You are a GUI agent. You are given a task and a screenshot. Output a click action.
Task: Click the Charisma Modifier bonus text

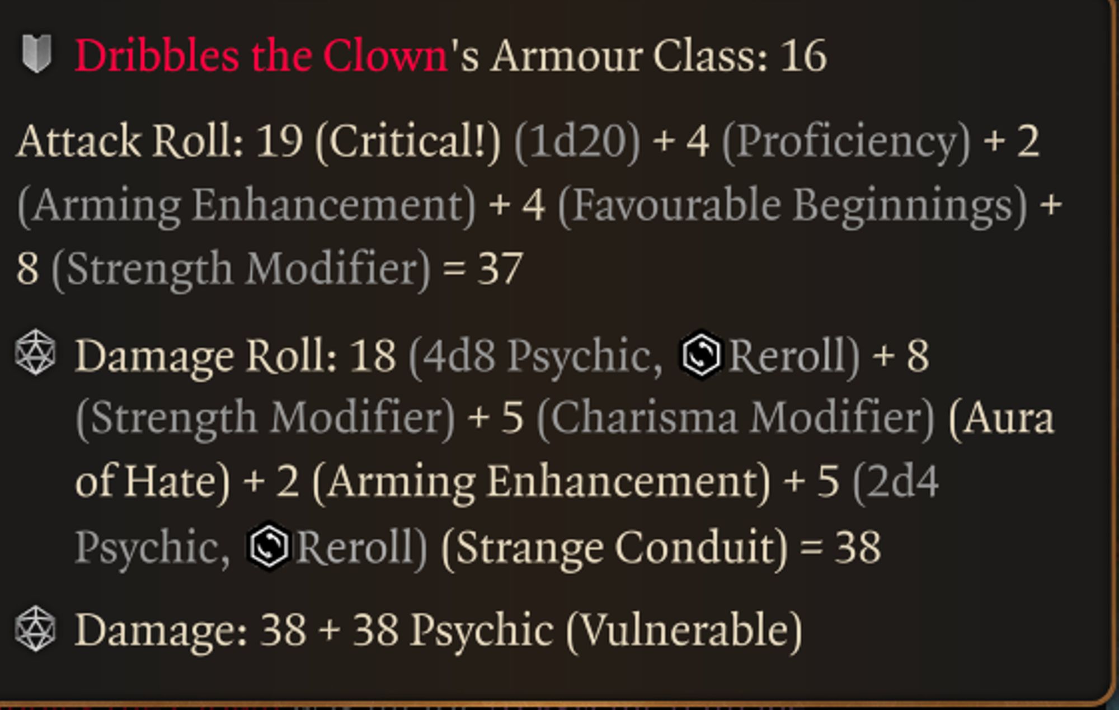(735, 419)
